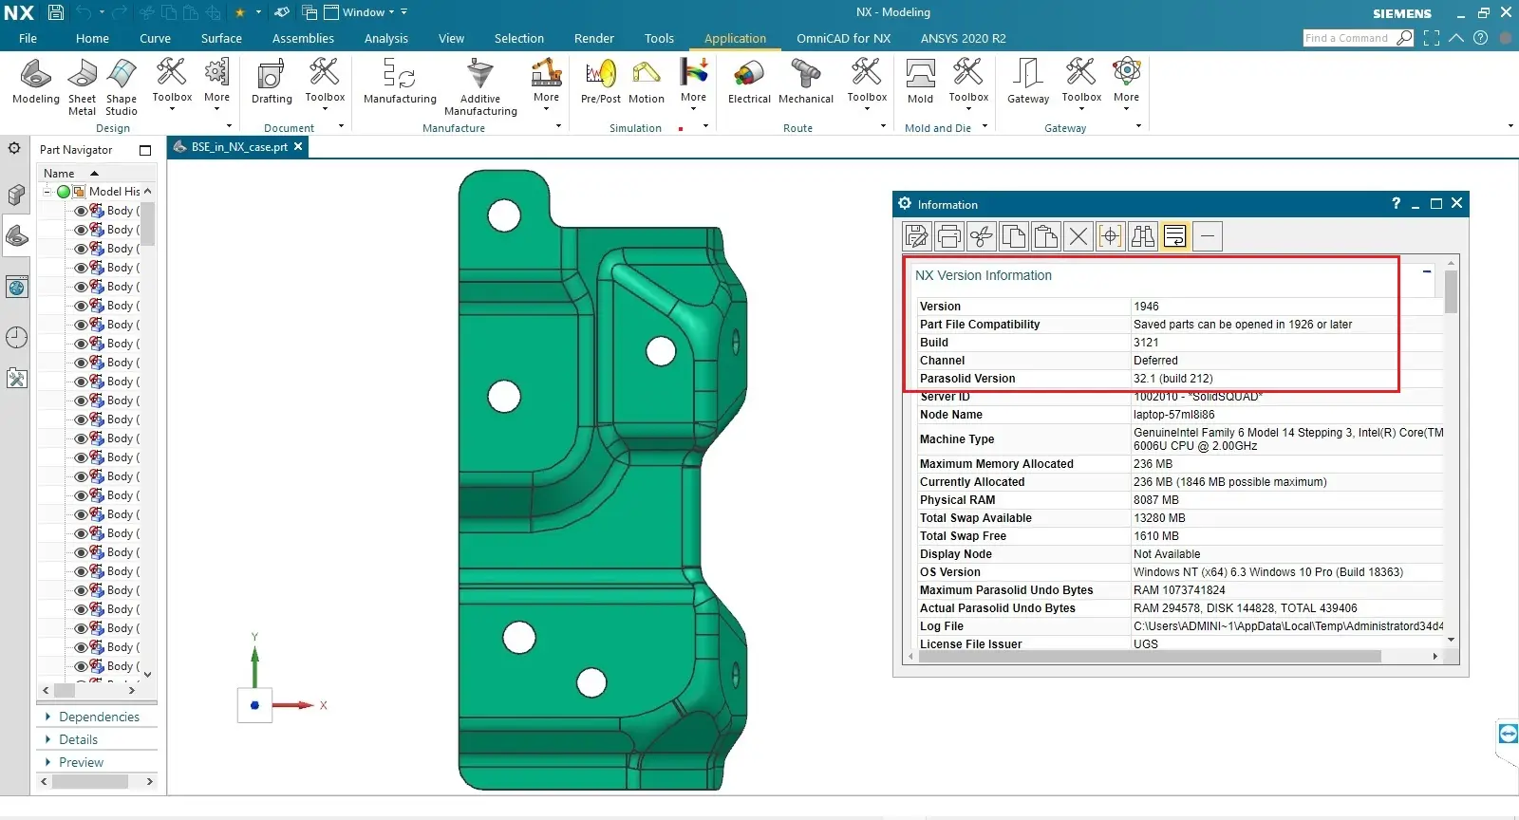The image size is (1519, 820).
Task: Expand the Details section
Action: pyautogui.click(x=77, y=739)
